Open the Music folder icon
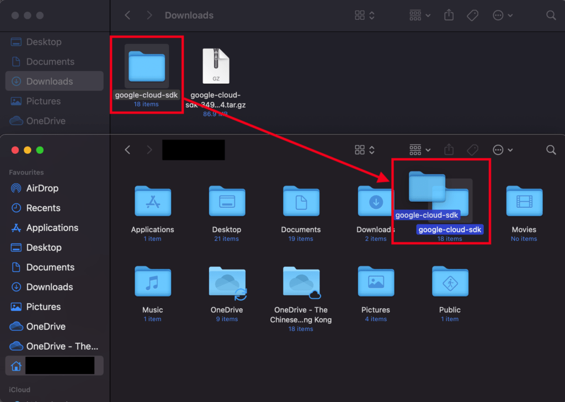The height and width of the screenshot is (402, 565). point(153,282)
